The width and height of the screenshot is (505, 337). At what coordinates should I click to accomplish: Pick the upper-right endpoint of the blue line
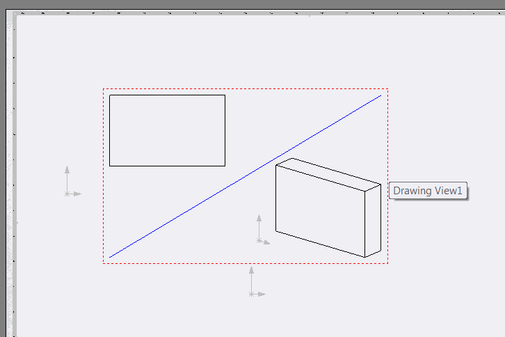pyautogui.click(x=380, y=95)
